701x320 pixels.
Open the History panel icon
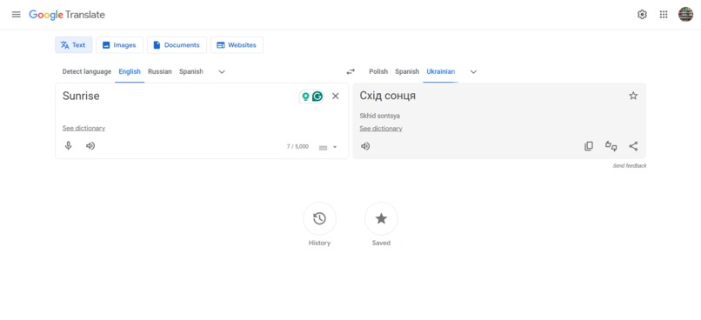pos(319,218)
